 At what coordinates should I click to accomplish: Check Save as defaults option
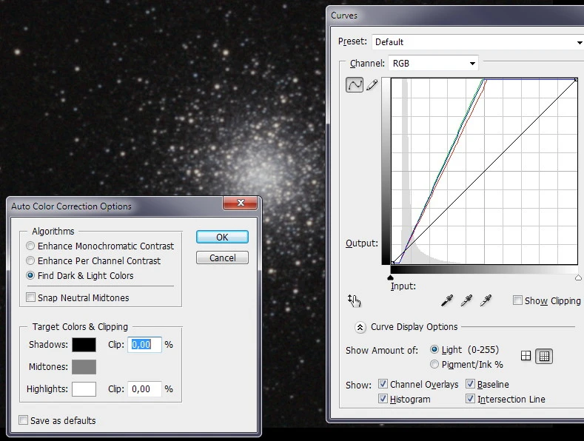(x=24, y=420)
